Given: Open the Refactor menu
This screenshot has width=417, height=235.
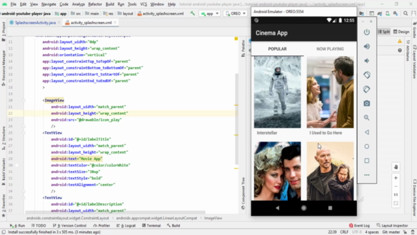Looking at the screenshot, I should click(95, 5).
